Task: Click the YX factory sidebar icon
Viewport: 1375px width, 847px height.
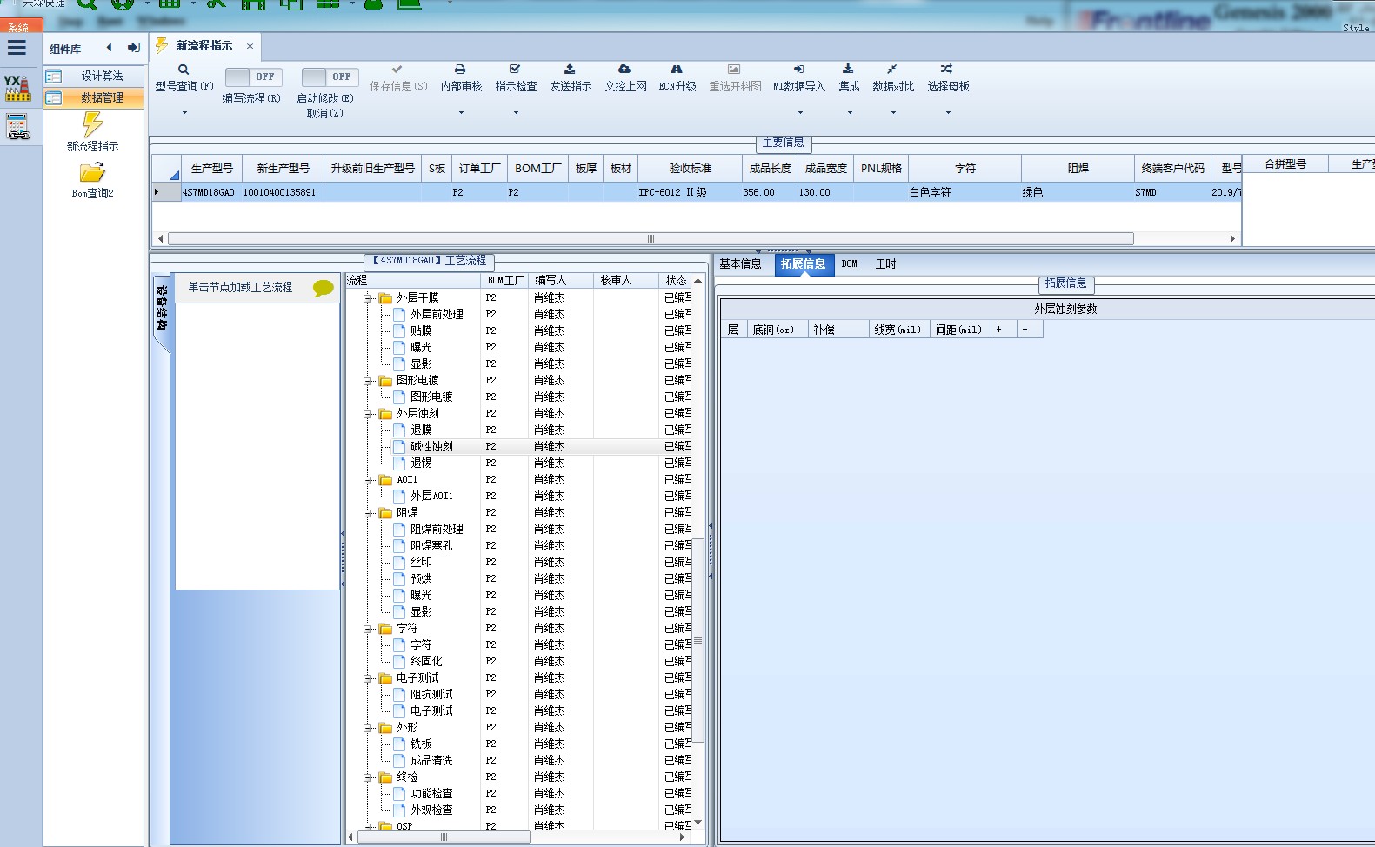Action: tap(17, 88)
